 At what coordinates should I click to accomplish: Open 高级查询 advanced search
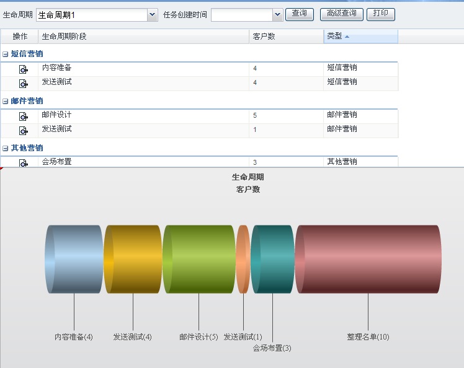(342, 14)
